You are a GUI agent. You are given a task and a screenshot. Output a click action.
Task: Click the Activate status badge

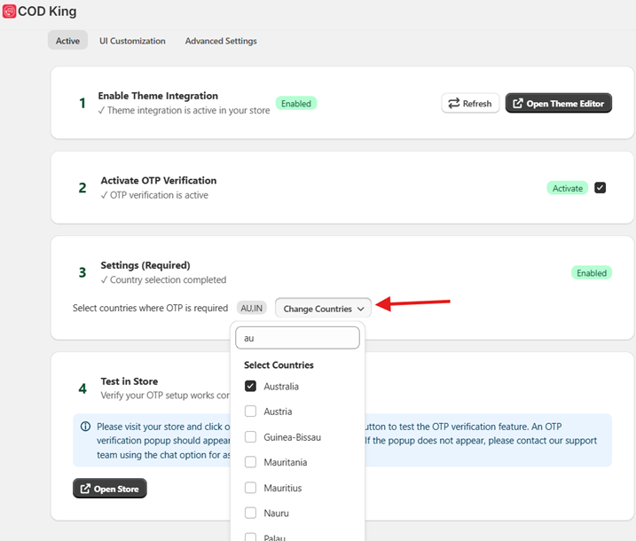(568, 188)
